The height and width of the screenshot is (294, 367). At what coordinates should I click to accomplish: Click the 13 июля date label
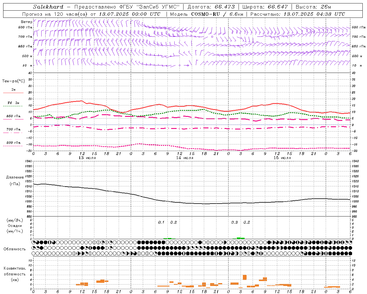click(87, 158)
